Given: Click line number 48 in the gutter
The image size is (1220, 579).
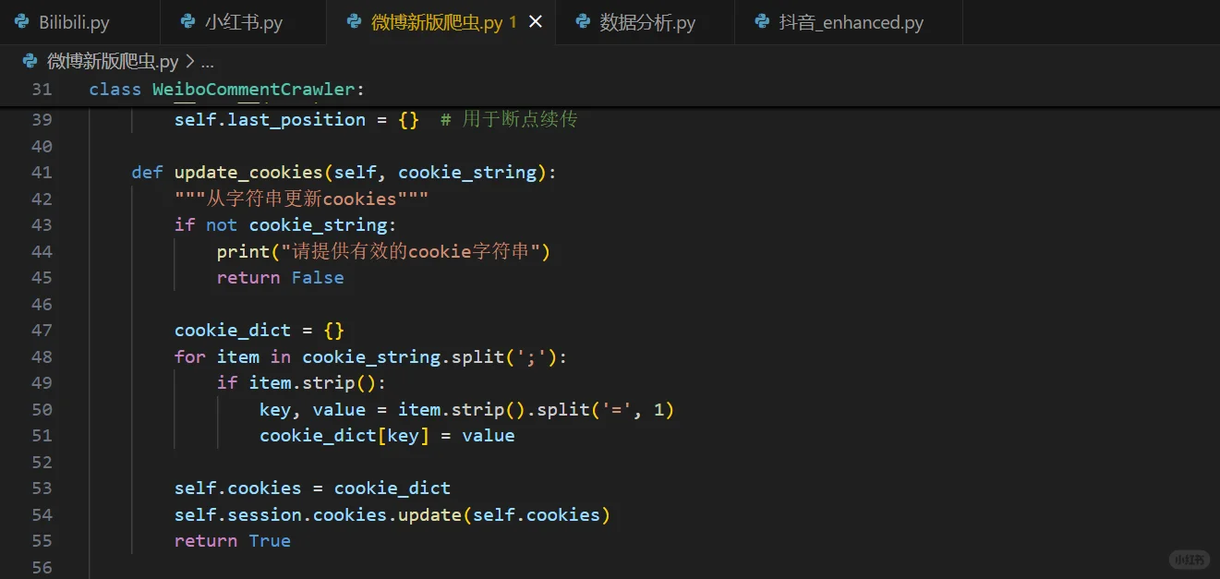Looking at the screenshot, I should (42, 356).
